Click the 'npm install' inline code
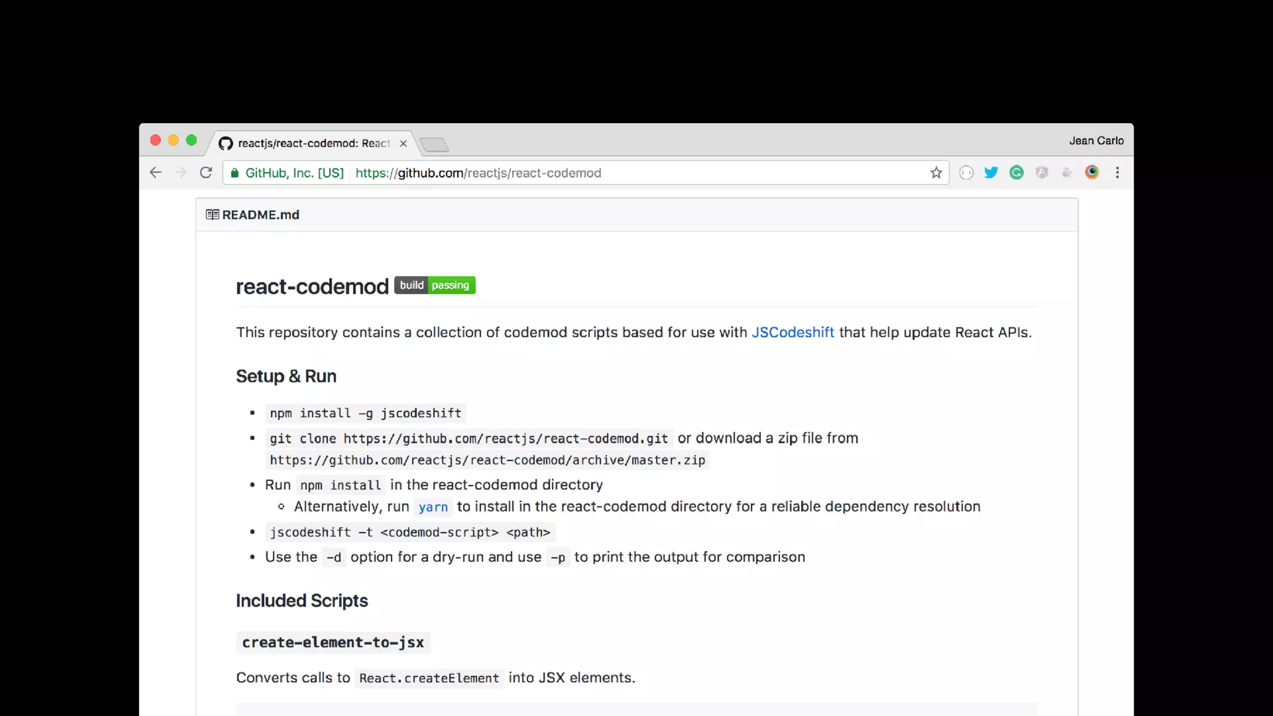The height and width of the screenshot is (716, 1273). 341,485
